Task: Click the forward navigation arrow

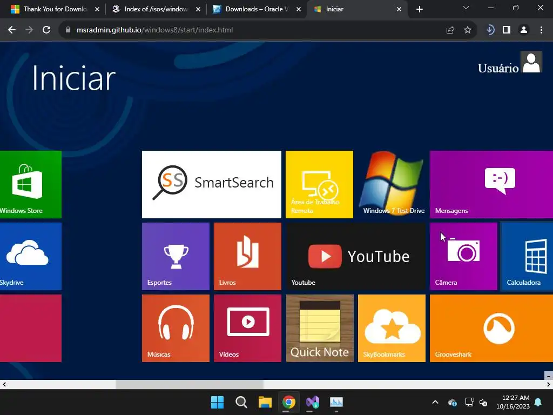Action: (x=29, y=30)
